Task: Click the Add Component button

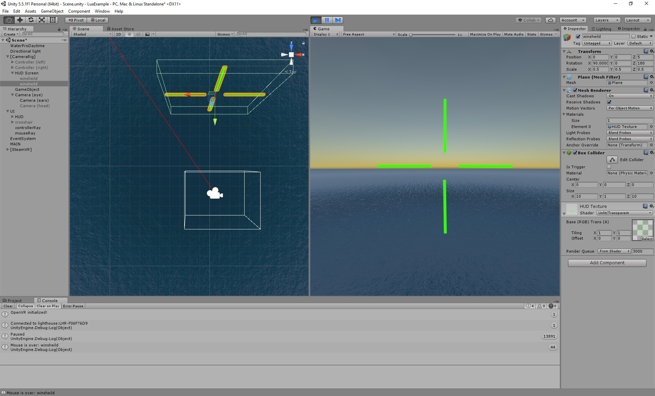Action: 607,263
